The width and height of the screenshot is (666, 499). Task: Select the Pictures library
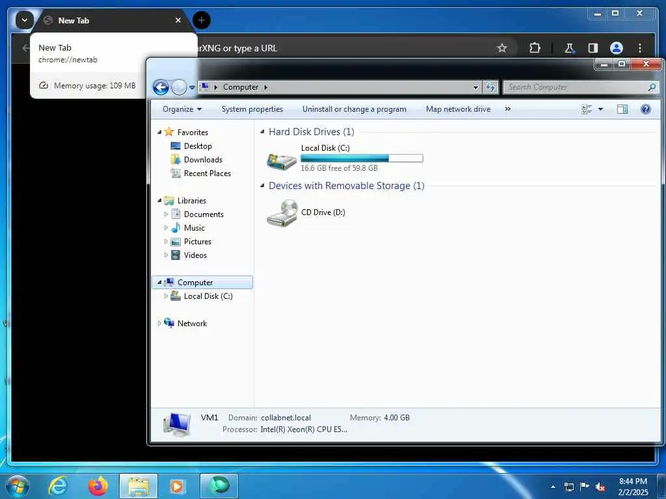pos(198,242)
